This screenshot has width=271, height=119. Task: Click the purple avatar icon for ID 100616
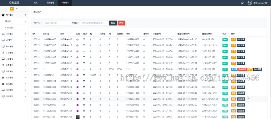tap(78, 39)
